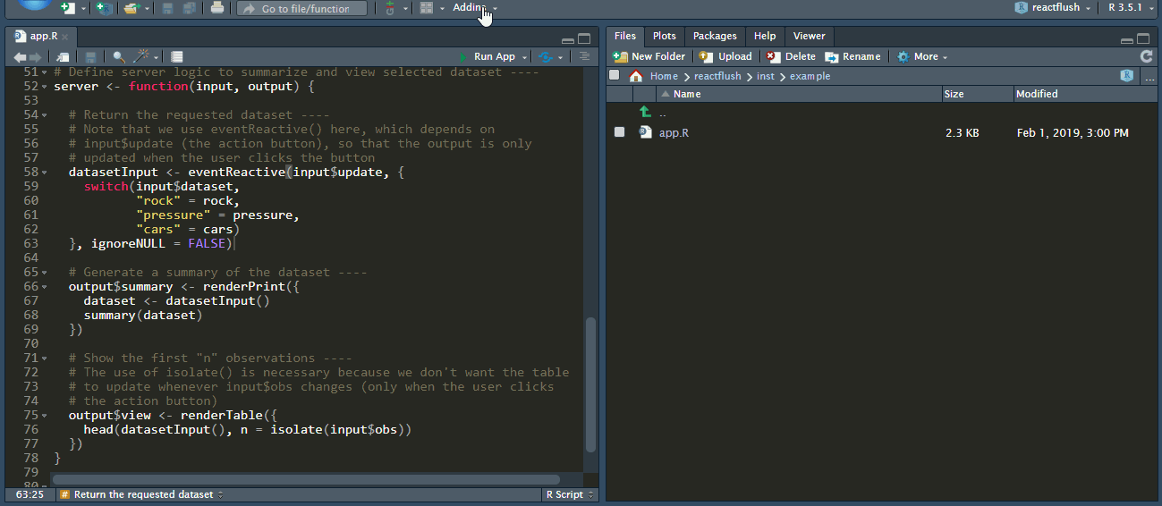Tick the select-all checkbox in path bar

coord(615,75)
